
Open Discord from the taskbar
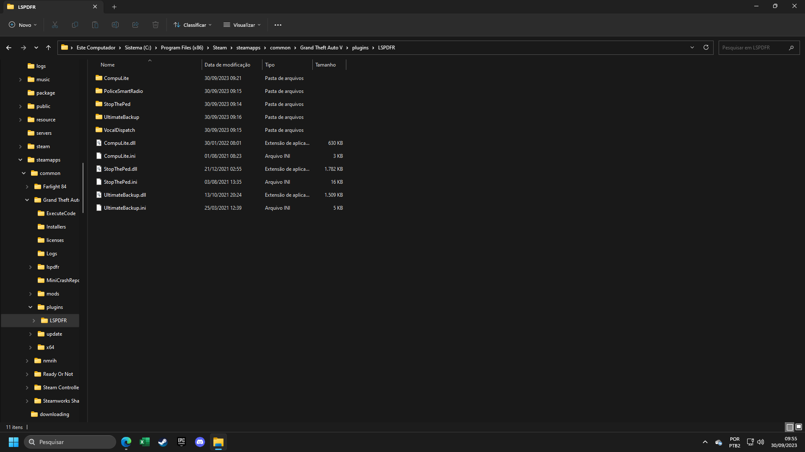click(x=200, y=442)
